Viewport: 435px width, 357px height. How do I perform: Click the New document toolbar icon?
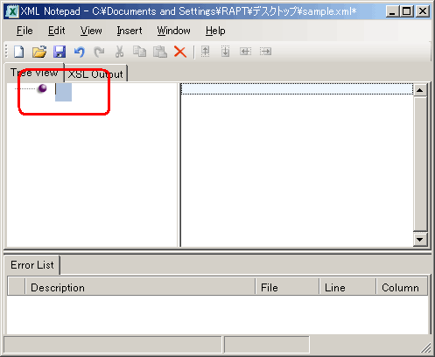point(19,52)
